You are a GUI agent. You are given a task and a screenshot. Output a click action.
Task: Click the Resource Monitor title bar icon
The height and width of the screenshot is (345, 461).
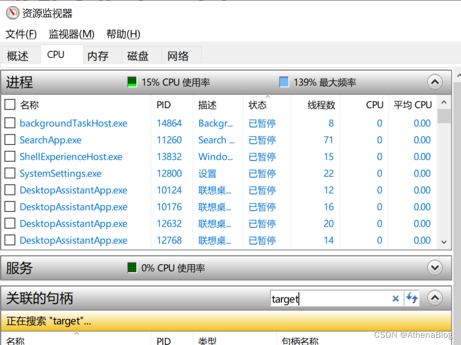(x=12, y=12)
